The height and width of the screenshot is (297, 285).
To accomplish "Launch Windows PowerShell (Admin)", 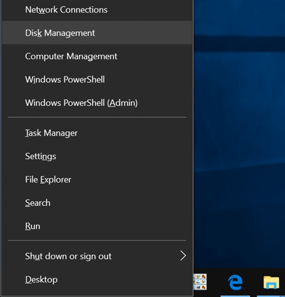I will point(97,103).
